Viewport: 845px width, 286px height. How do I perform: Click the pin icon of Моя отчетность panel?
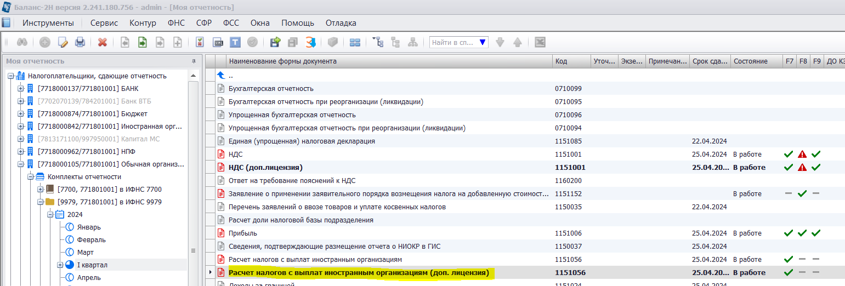(x=194, y=61)
